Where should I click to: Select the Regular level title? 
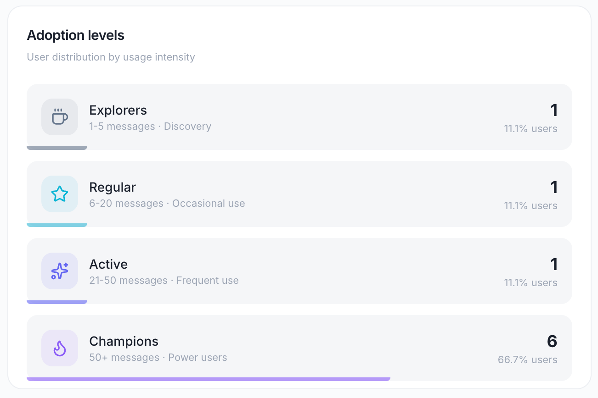pyautogui.click(x=113, y=187)
